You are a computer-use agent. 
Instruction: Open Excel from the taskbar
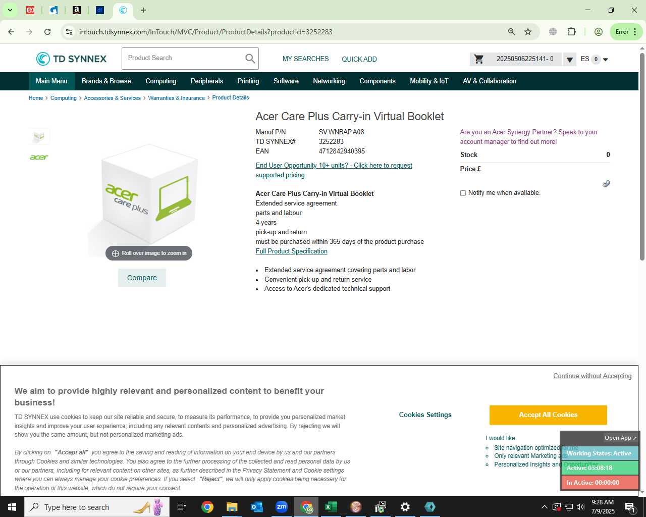point(331,507)
